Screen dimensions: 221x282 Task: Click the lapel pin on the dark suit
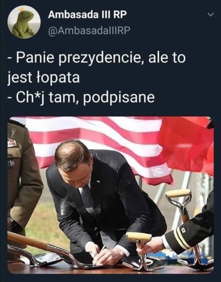[98, 181]
